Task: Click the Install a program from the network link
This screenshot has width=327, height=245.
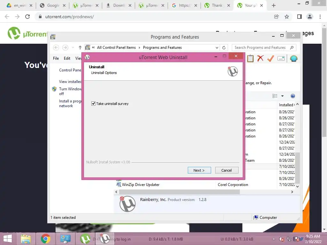Action: (70, 103)
